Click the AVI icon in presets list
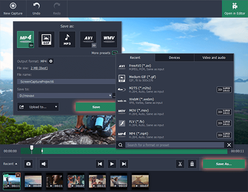 click(122, 67)
